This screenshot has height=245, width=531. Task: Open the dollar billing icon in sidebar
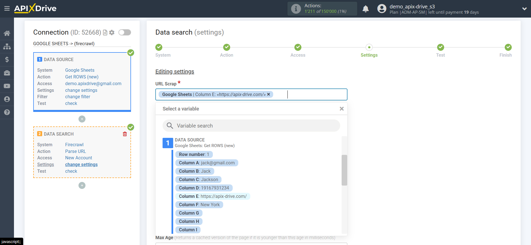(7, 59)
